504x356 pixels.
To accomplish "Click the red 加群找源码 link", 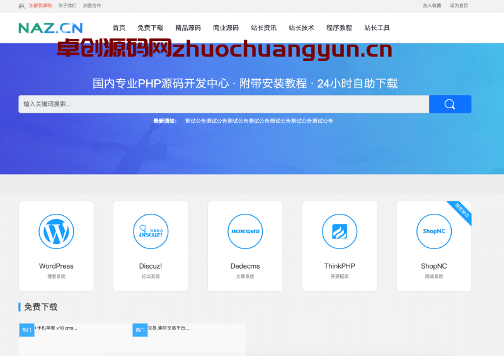I will click(40, 6).
